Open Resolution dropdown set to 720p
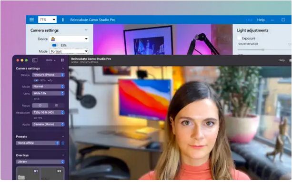Image resolution: width=292 pixels, height=182 pixels. tap(48, 112)
